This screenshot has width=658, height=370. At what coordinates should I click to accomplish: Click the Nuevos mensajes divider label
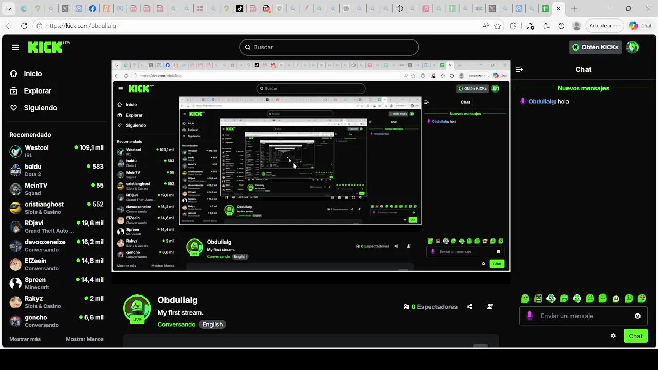583,88
